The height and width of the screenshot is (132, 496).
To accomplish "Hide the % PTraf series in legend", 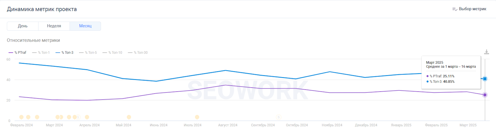I will click(20, 52).
